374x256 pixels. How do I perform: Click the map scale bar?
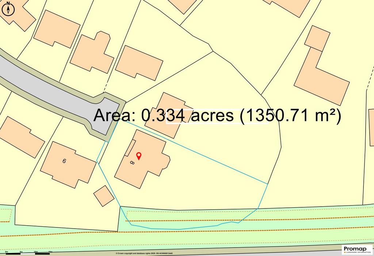pyautogui.click(x=28, y=253)
